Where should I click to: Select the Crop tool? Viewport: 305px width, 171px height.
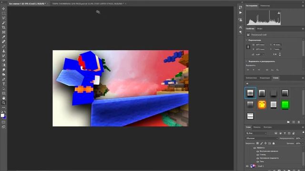coord(3,28)
